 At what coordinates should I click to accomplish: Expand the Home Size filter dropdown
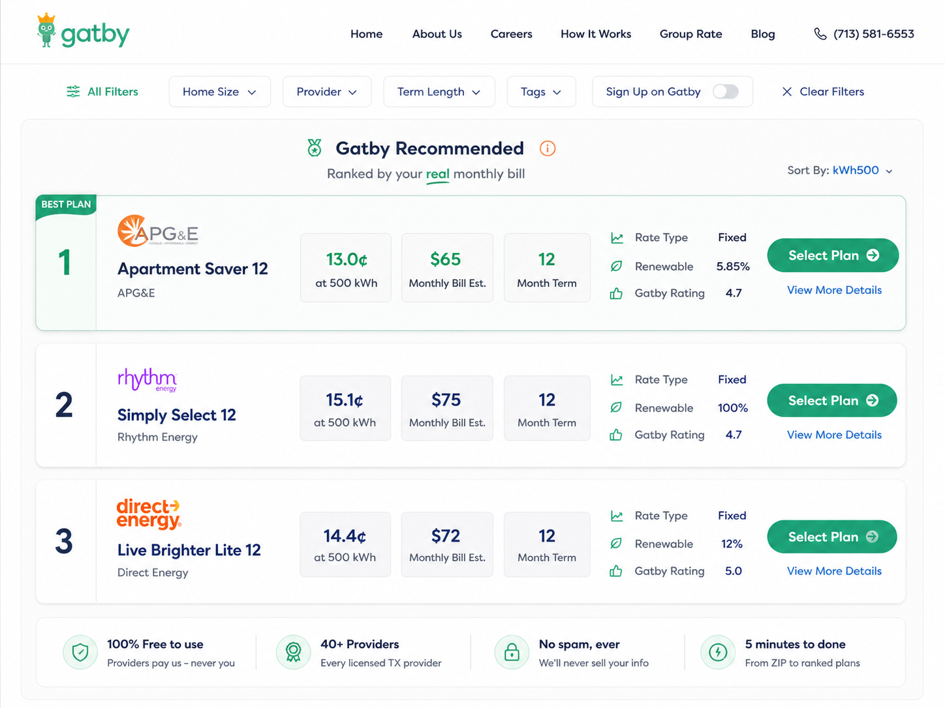click(x=220, y=91)
